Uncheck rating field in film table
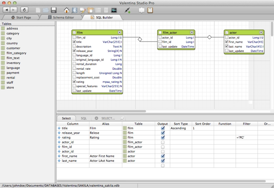Viewport: 274px width, 188px height. point(74,82)
